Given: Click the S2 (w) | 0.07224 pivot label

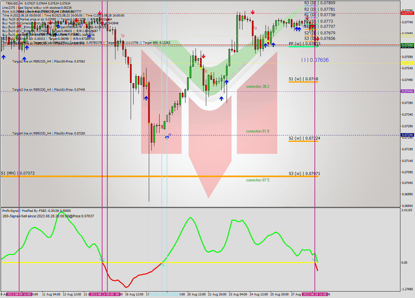Looking at the screenshot, I should 304,138.
